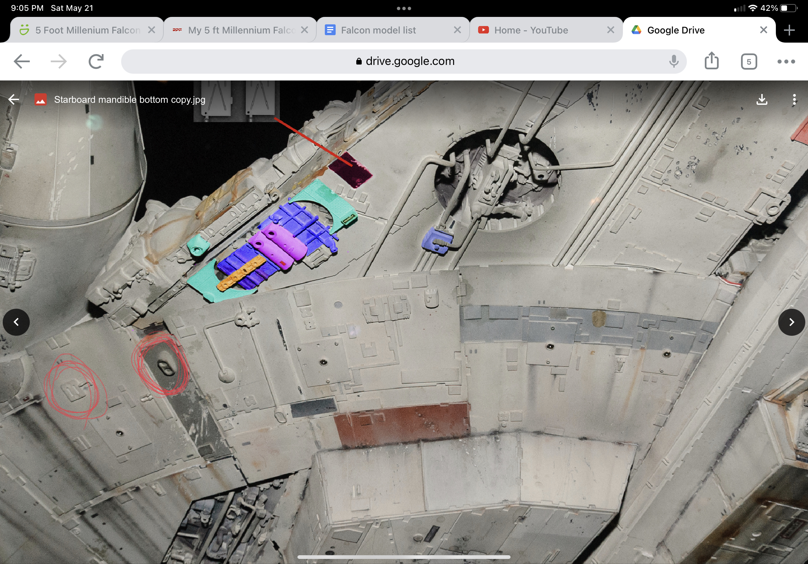Open the share sheet icon

(x=712, y=61)
